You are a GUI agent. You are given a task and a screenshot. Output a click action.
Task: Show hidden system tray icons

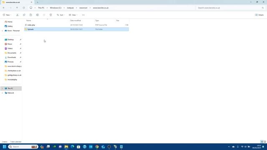pos(229,147)
